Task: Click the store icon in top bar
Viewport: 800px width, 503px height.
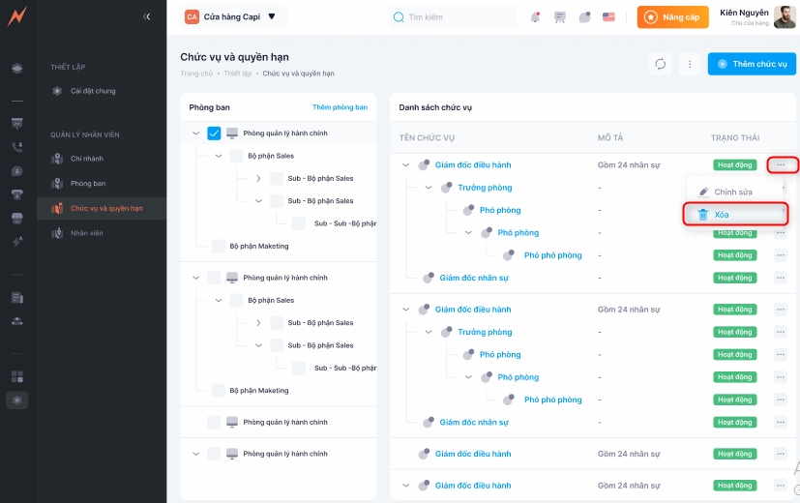Action: 560,17
